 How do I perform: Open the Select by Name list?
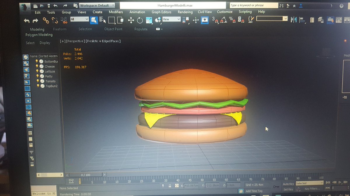102,20
